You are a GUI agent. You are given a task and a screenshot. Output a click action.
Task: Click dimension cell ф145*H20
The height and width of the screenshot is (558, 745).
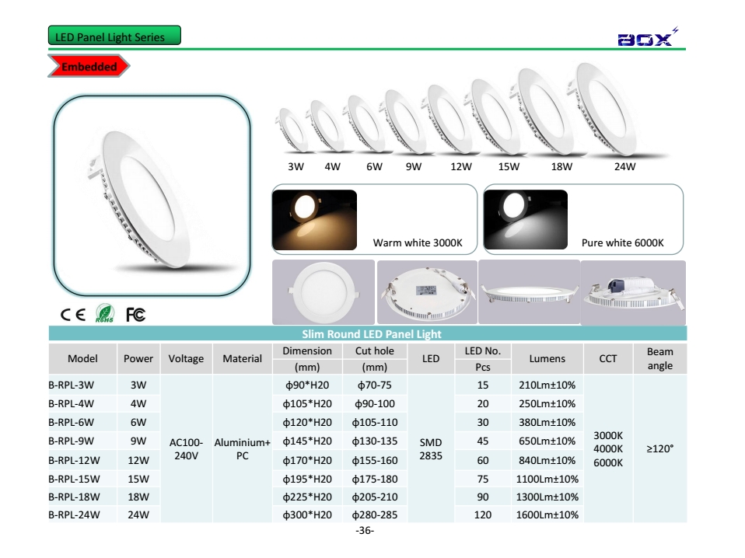pos(307,441)
